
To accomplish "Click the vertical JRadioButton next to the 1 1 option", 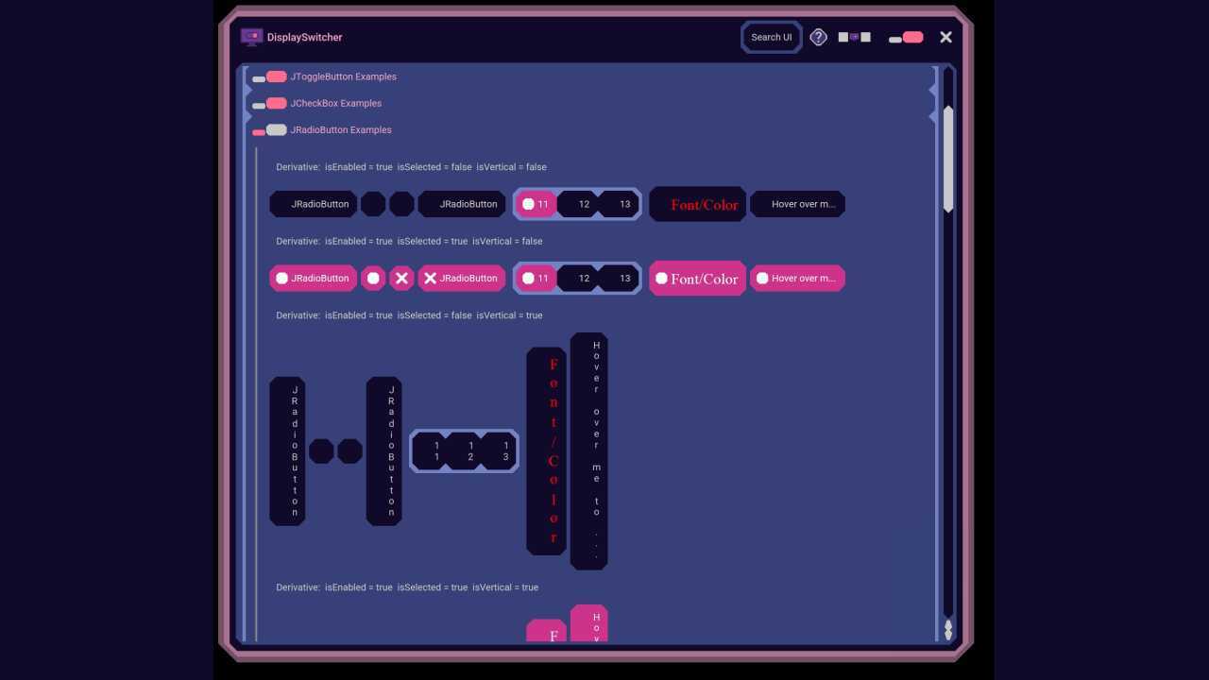I will click(383, 451).
